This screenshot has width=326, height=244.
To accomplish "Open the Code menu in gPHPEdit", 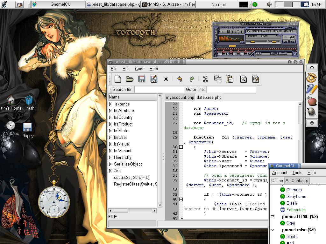I will coord(139,69).
